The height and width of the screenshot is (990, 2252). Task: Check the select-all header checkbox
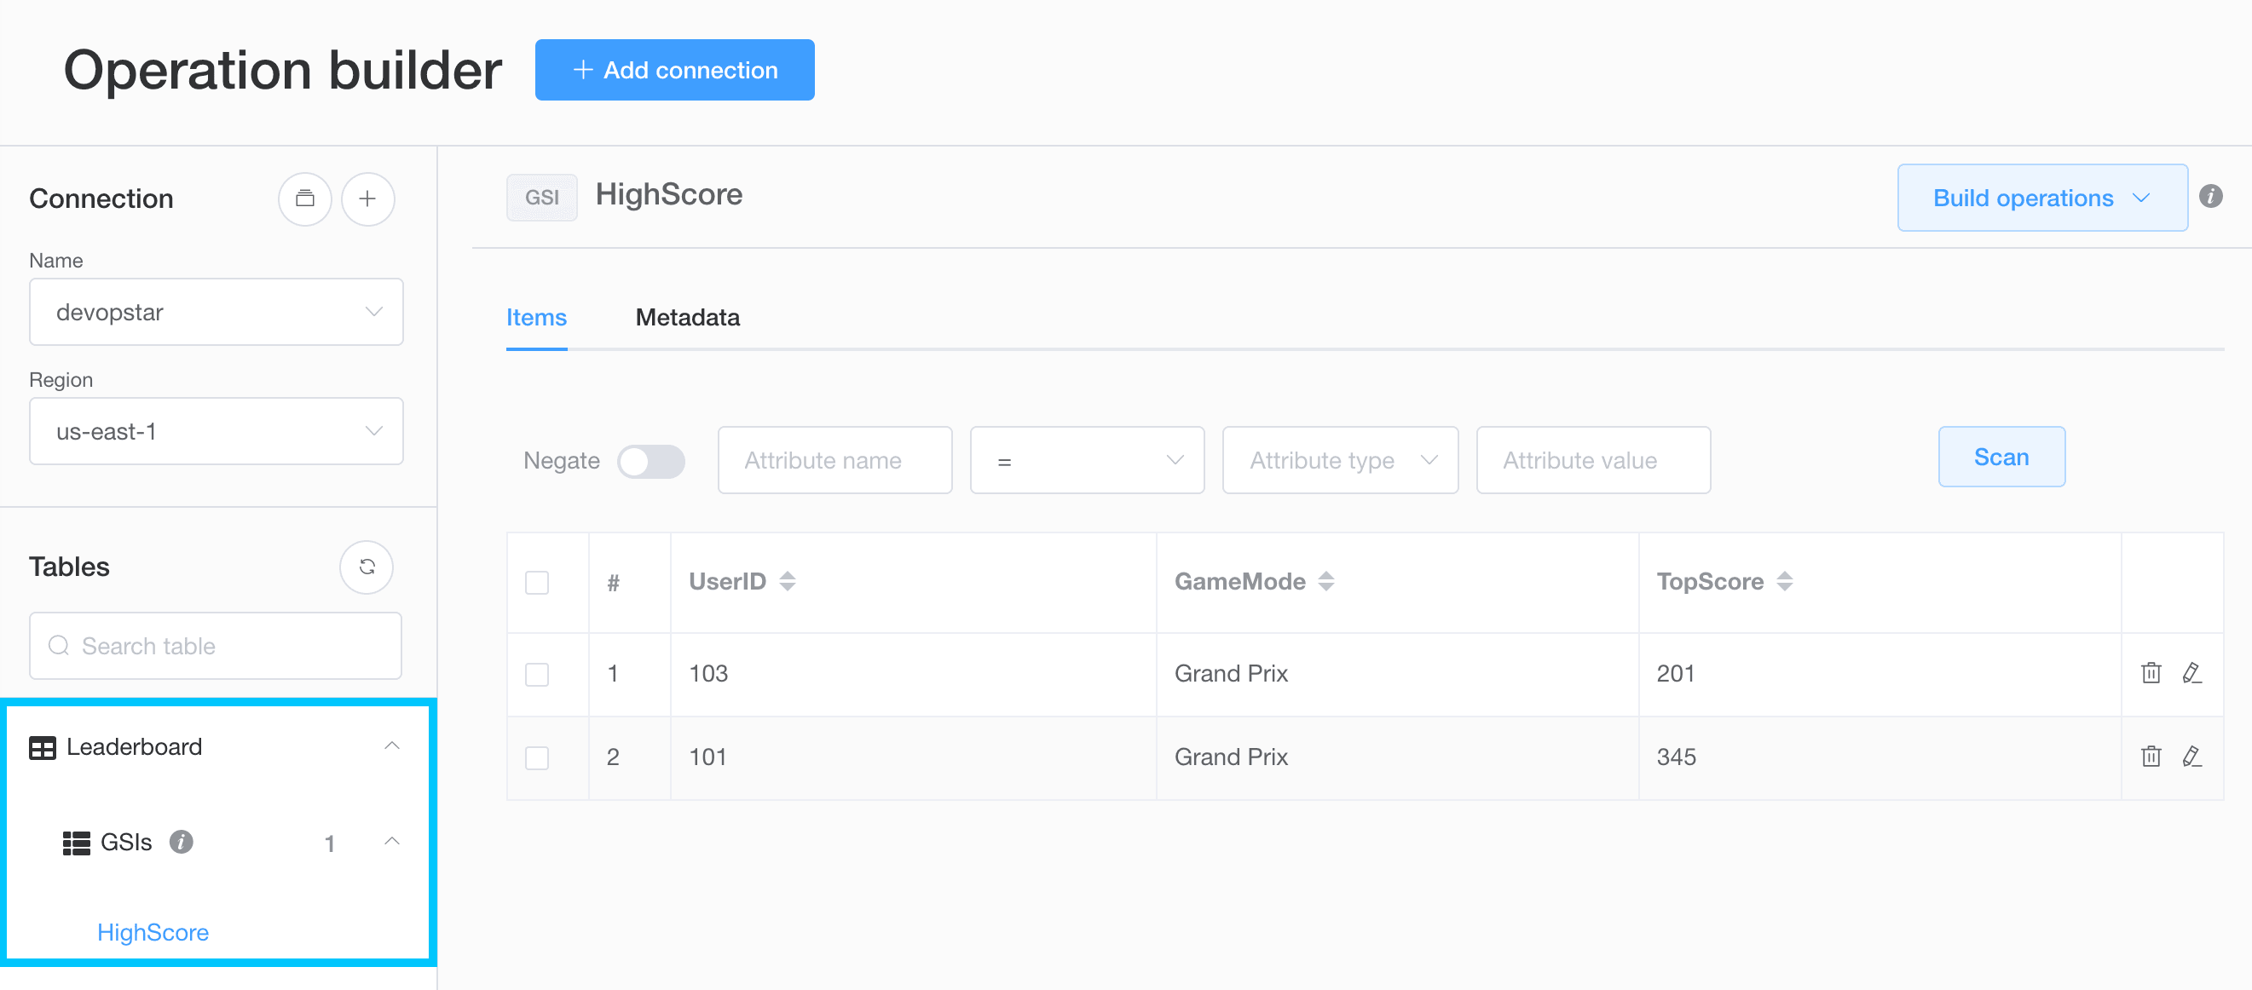(537, 583)
